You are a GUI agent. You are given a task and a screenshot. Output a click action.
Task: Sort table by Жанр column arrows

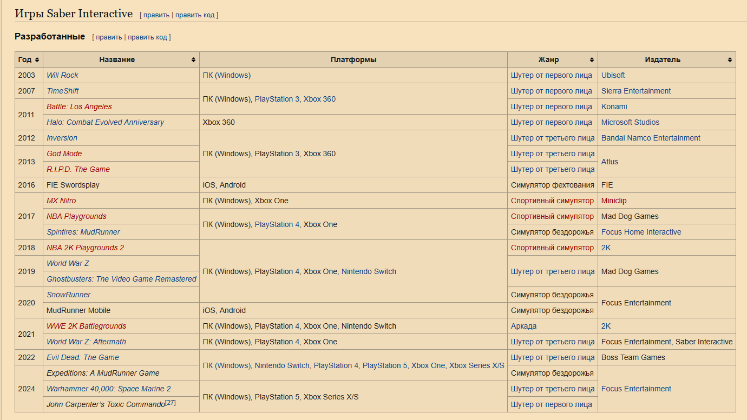click(592, 59)
